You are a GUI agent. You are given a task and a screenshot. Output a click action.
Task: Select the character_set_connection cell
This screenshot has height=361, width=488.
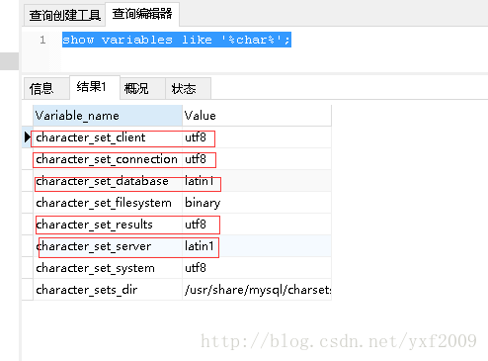point(108,159)
